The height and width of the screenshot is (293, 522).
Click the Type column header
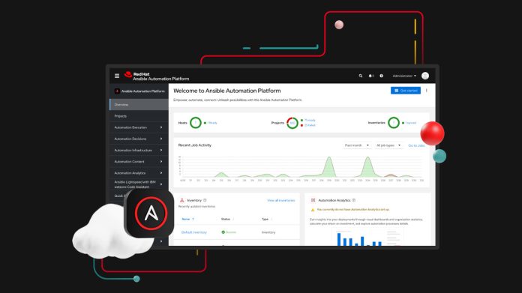(x=265, y=219)
